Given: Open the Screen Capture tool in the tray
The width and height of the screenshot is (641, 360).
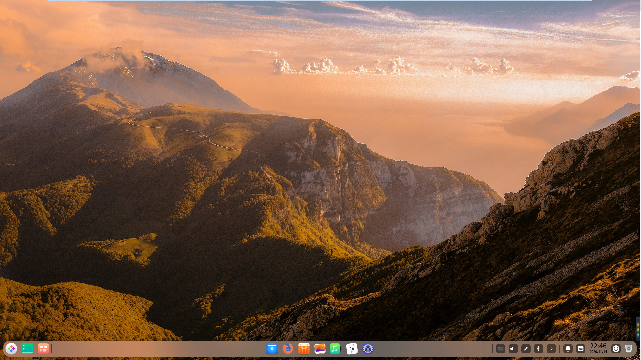Looking at the screenshot, I should tap(526, 349).
